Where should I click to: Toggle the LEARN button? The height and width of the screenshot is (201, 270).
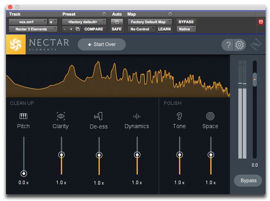click(164, 29)
